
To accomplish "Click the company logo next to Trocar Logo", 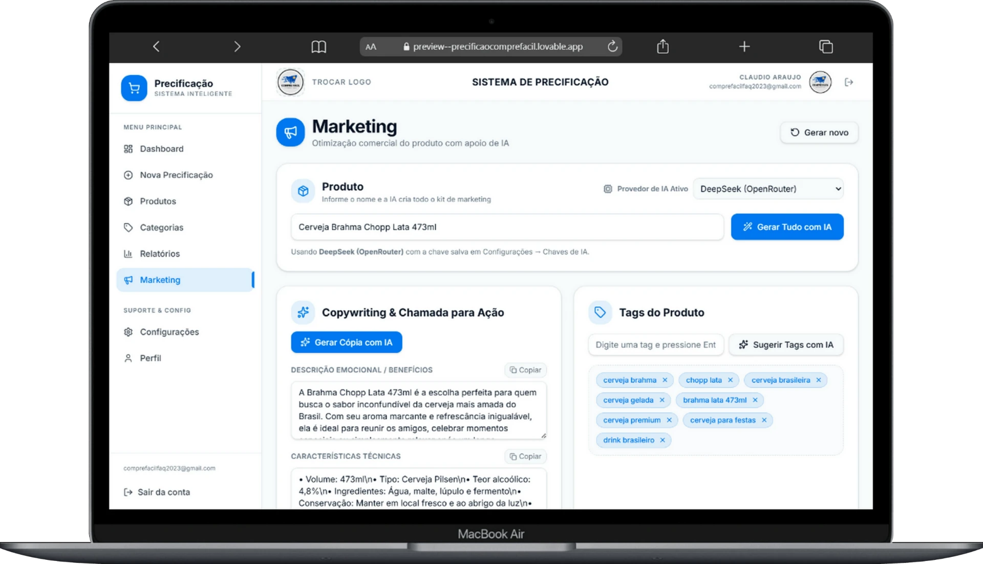I will click(x=290, y=82).
